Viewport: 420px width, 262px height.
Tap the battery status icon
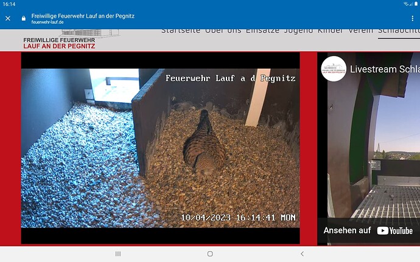[x=416, y=4]
